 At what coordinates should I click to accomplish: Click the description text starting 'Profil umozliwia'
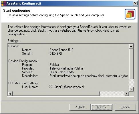click(x=89, y=76)
